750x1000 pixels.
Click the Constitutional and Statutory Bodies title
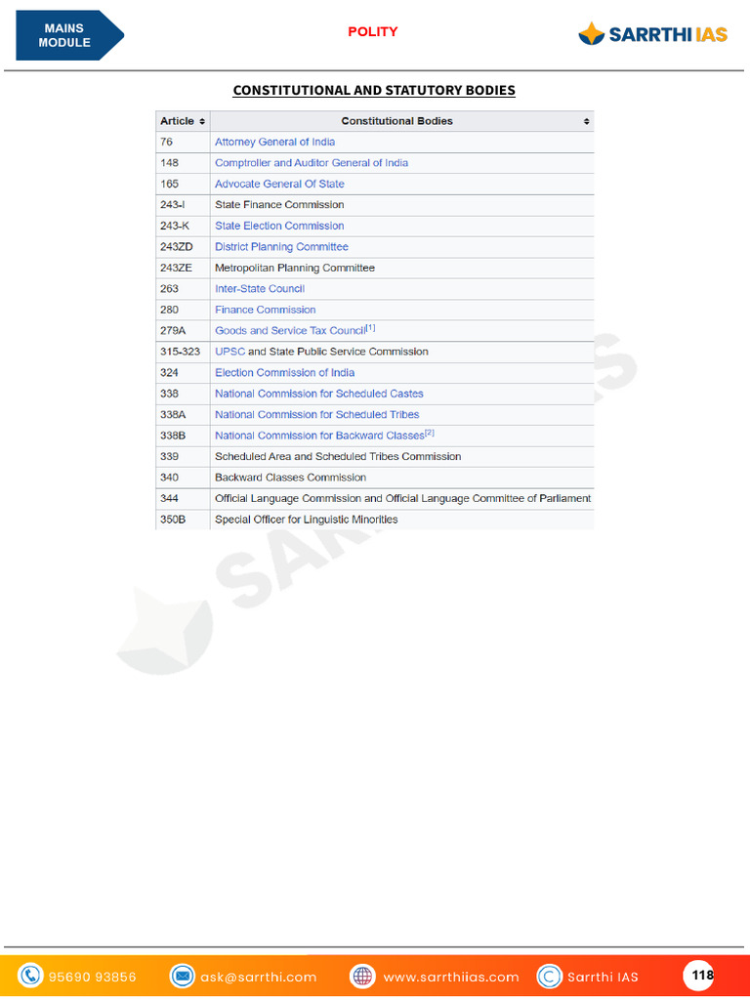tap(374, 90)
